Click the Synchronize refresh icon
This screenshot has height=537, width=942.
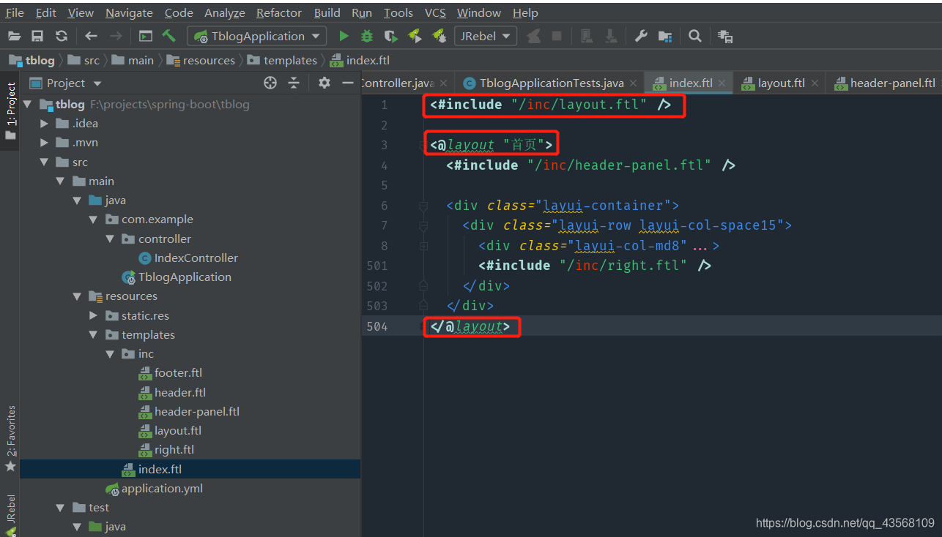tap(62, 36)
